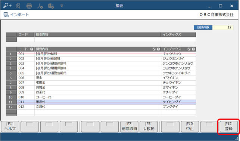The width and height of the screenshot is (240, 141).
Task: Open the インポート menu item
Action: [x=19, y=15]
